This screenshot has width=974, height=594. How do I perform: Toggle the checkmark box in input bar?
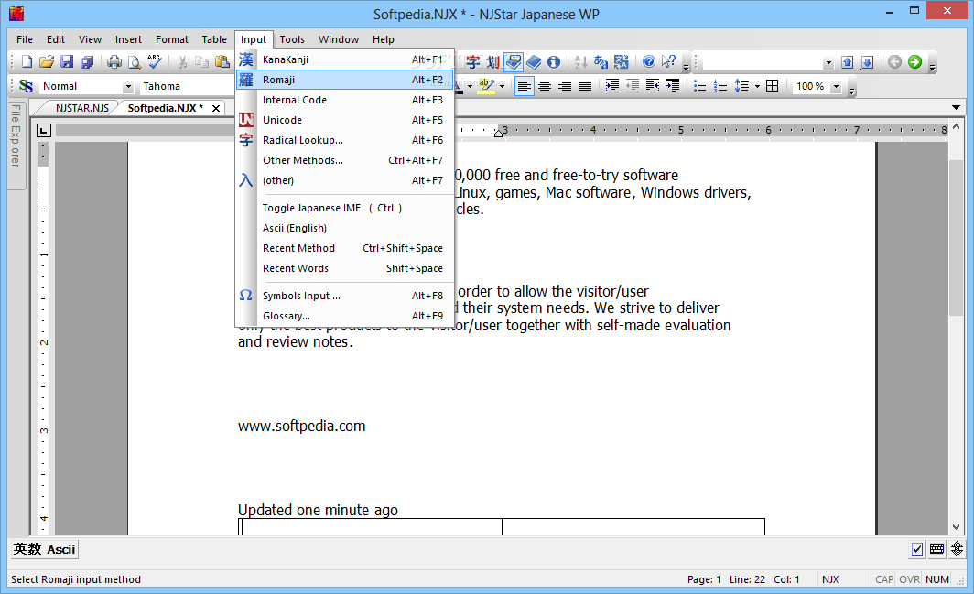pyautogui.click(x=917, y=548)
